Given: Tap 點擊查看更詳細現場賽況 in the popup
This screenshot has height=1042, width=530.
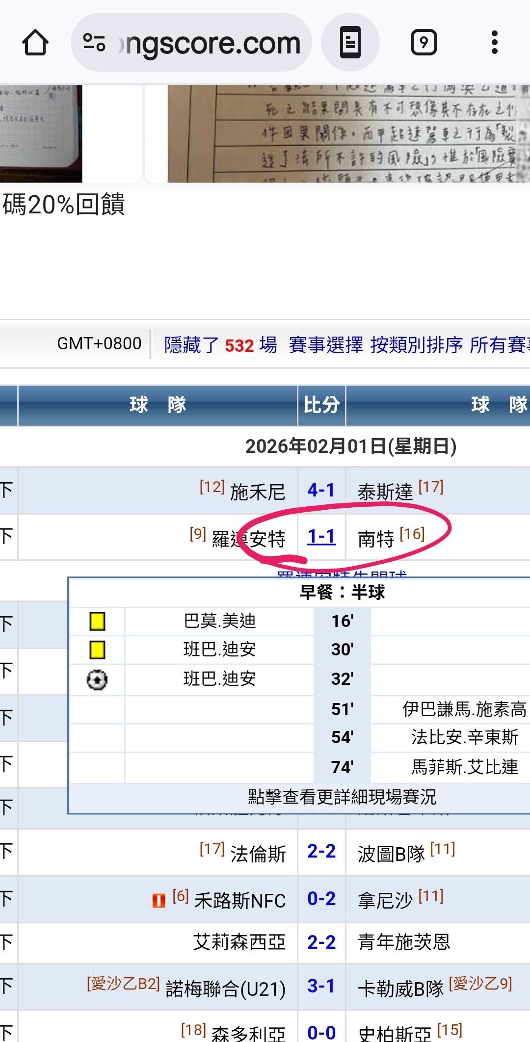Looking at the screenshot, I should click(x=342, y=797).
